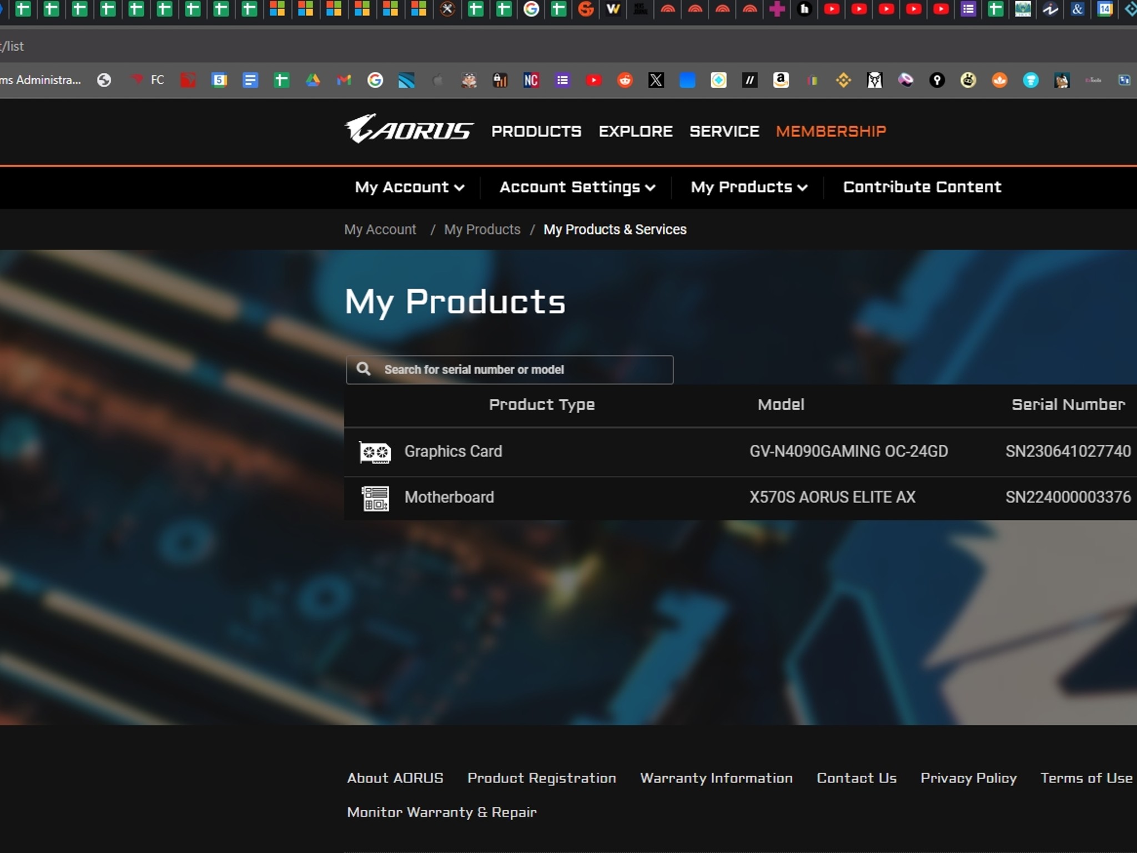
Task: Open the double-slash bookmark icon
Action: (750, 81)
